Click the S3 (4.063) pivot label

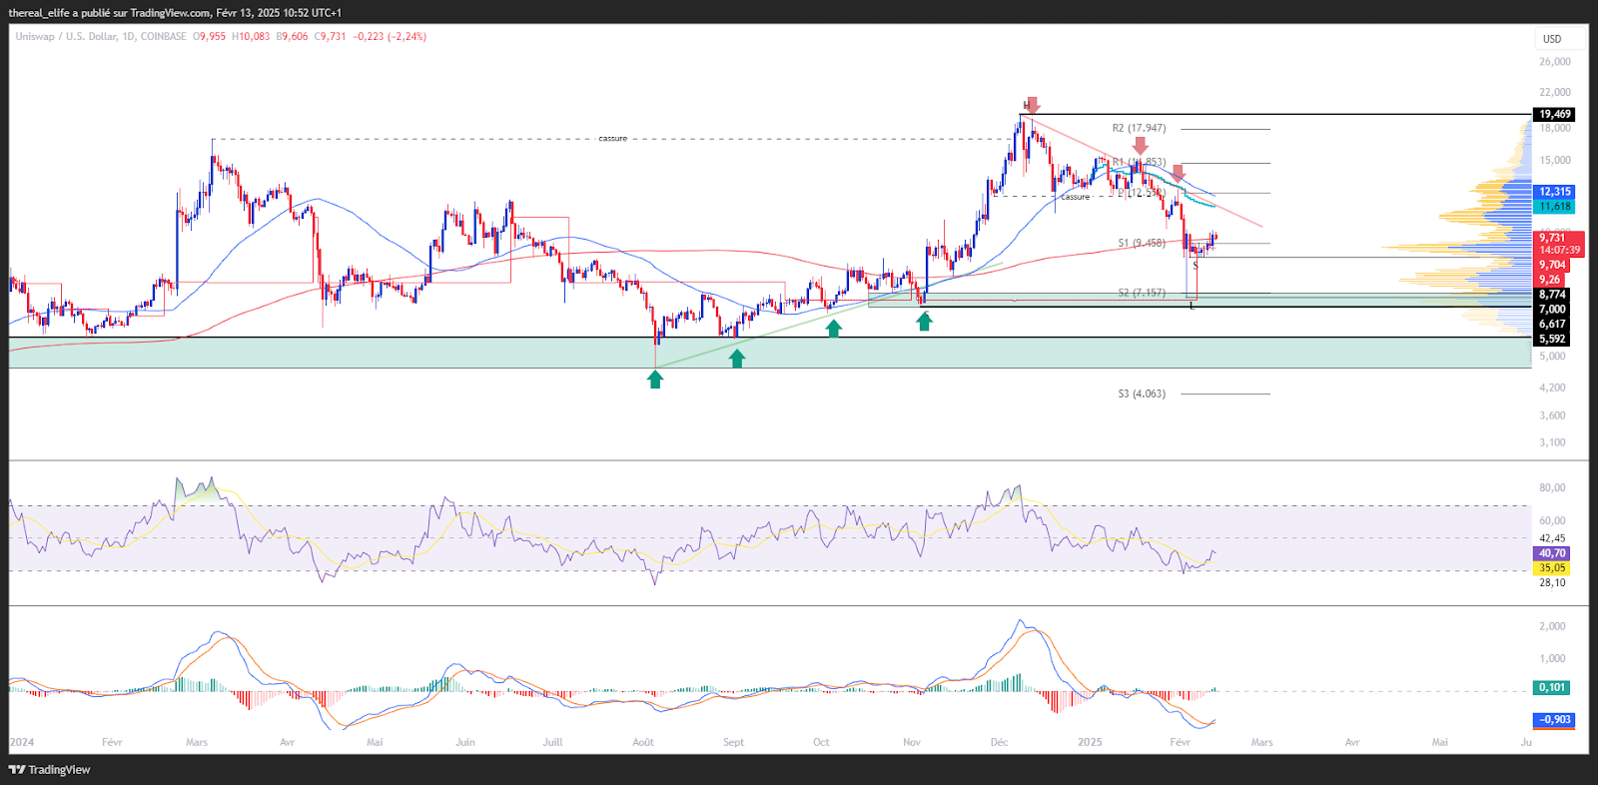pos(1142,394)
